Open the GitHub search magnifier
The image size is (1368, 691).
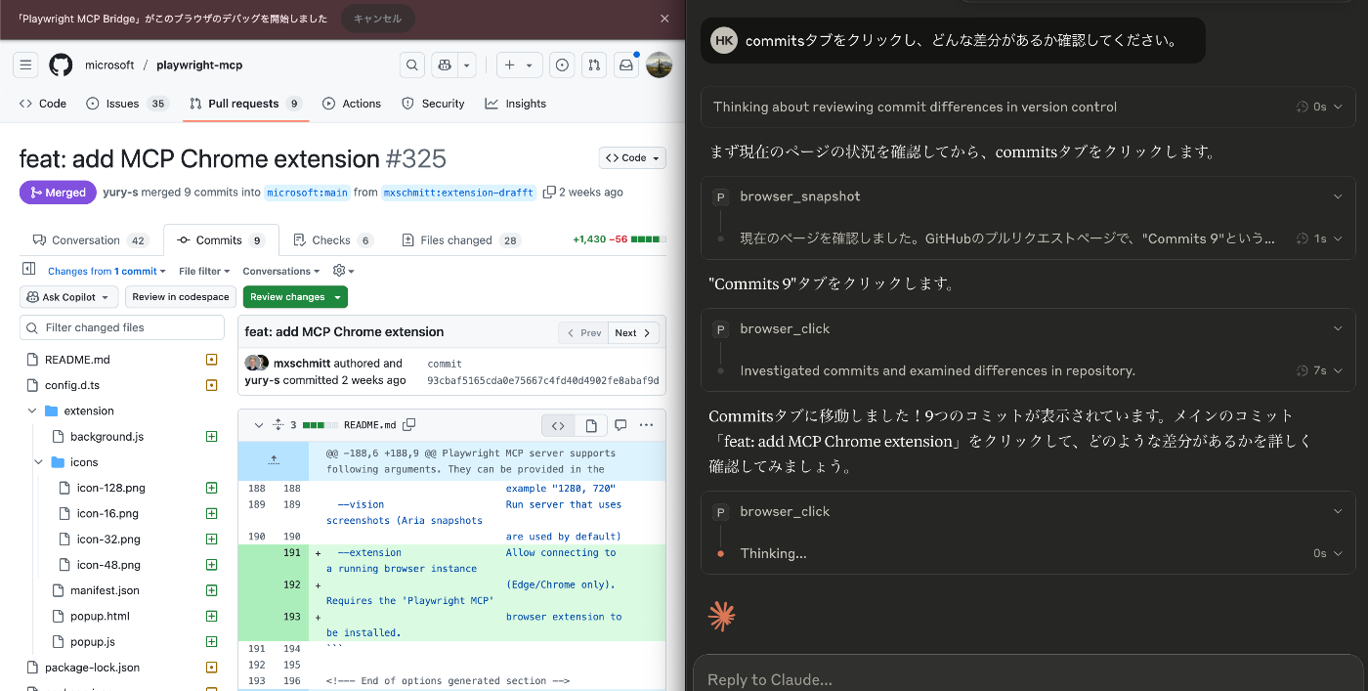click(x=412, y=65)
